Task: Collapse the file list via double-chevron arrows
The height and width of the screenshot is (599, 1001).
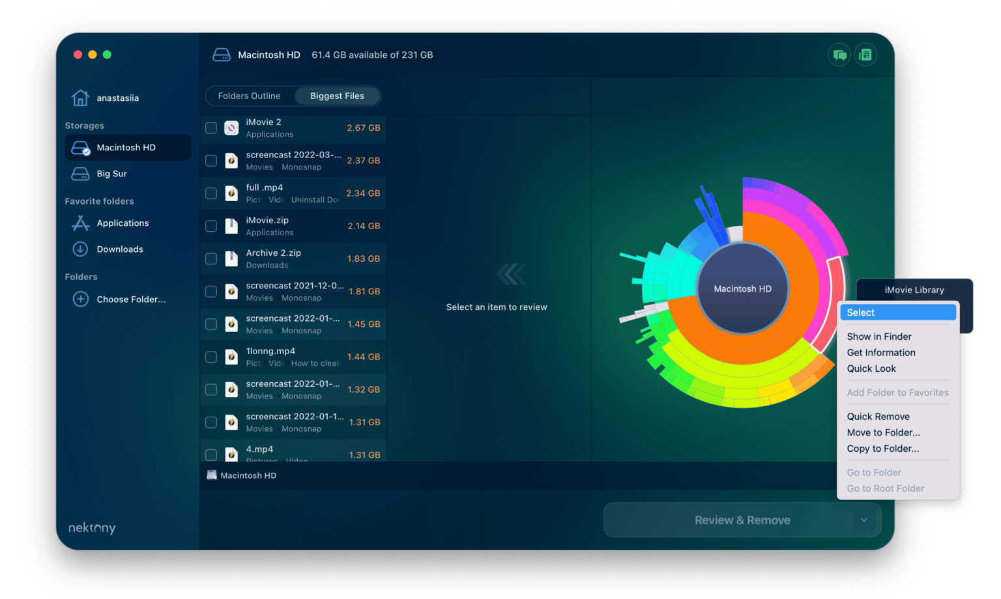Action: pos(512,274)
